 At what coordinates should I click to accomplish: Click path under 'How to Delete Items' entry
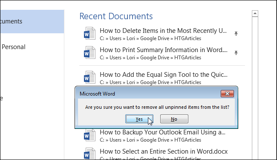(150, 38)
